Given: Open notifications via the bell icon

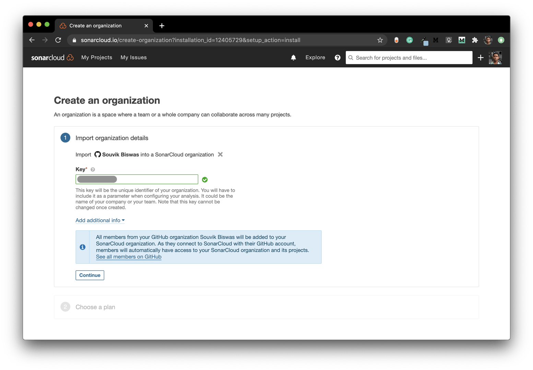Looking at the screenshot, I should pyautogui.click(x=293, y=57).
